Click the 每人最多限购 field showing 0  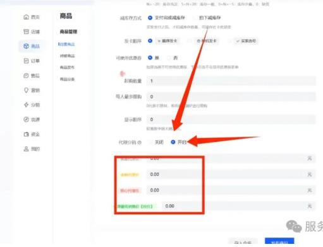(x=231, y=96)
